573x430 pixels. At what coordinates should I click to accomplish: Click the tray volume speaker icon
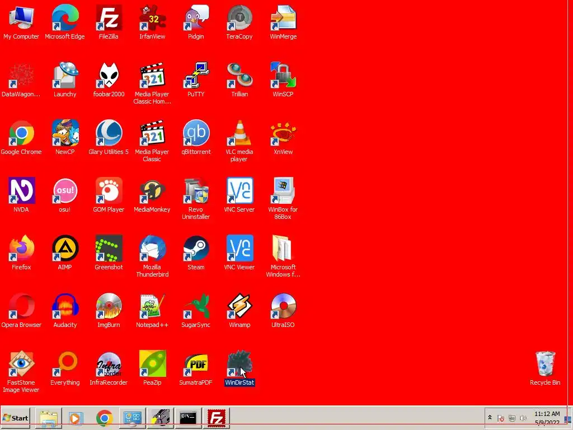click(523, 418)
